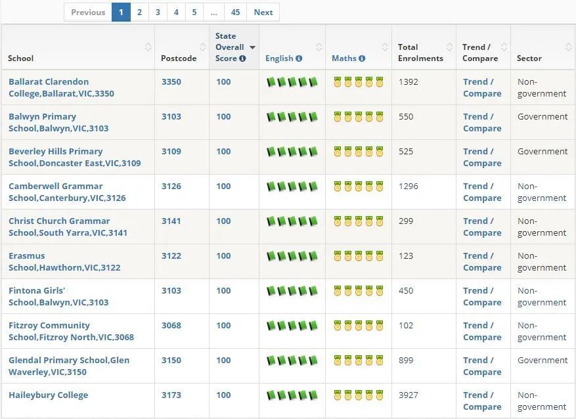Click the English book rating for Ballarat Clarendon College

(x=292, y=82)
